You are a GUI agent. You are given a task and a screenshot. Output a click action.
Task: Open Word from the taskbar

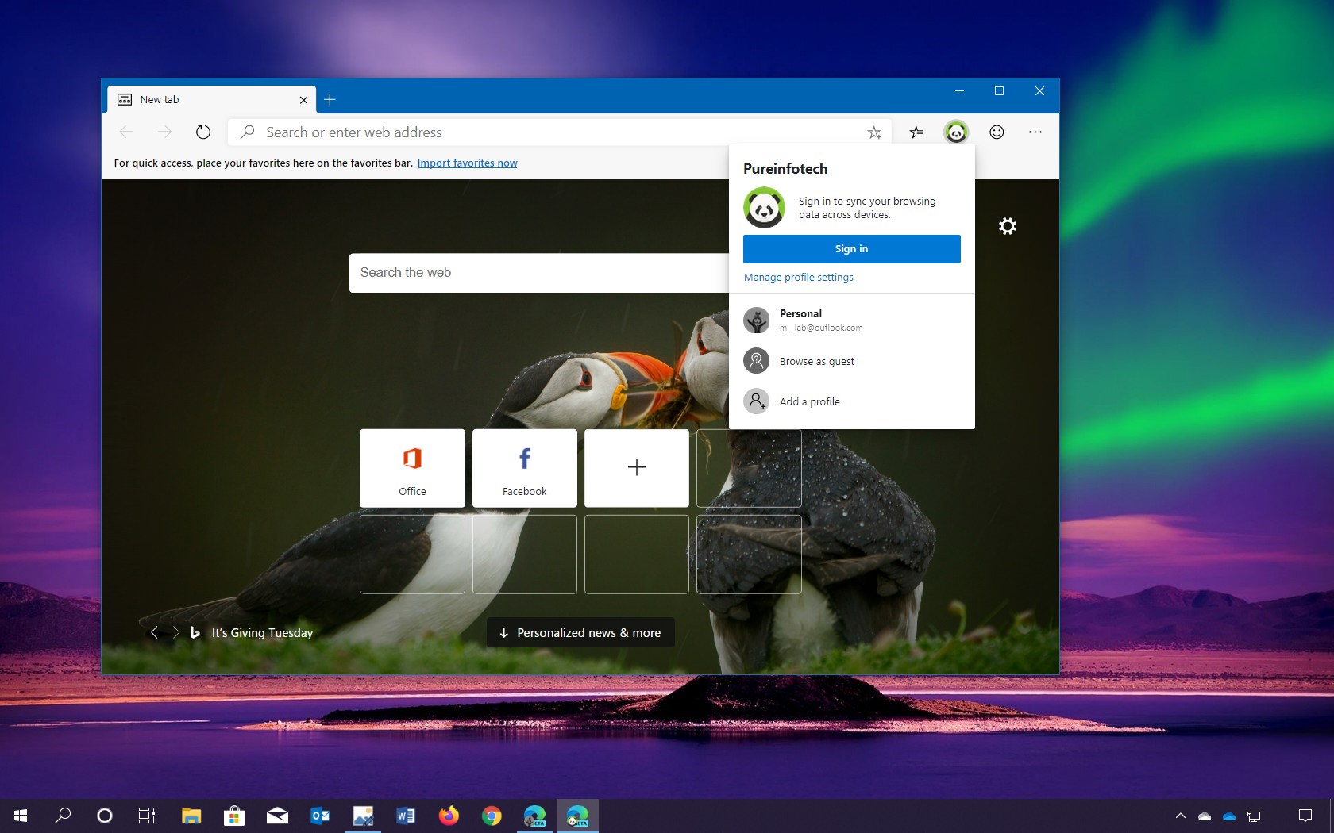(406, 816)
